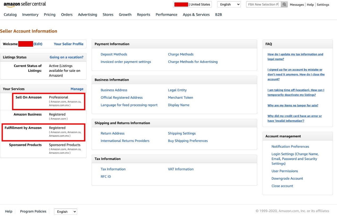Go to Messages in the header
The image size is (337, 220).
pos(297,5)
